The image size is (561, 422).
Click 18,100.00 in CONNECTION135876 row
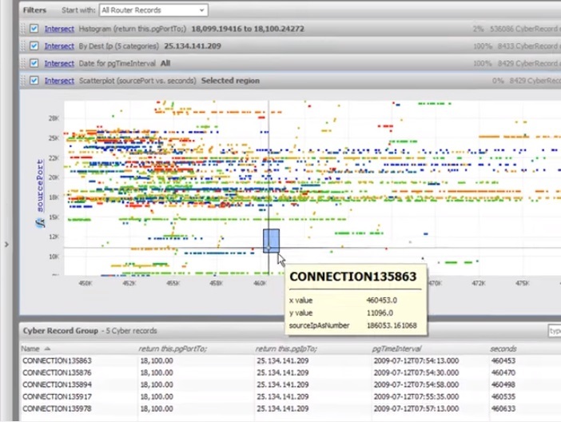[157, 372]
